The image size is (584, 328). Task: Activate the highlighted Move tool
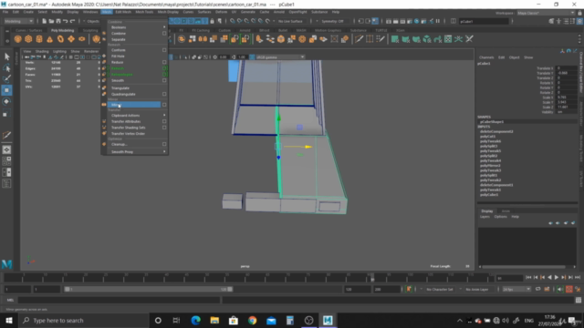coord(6,90)
